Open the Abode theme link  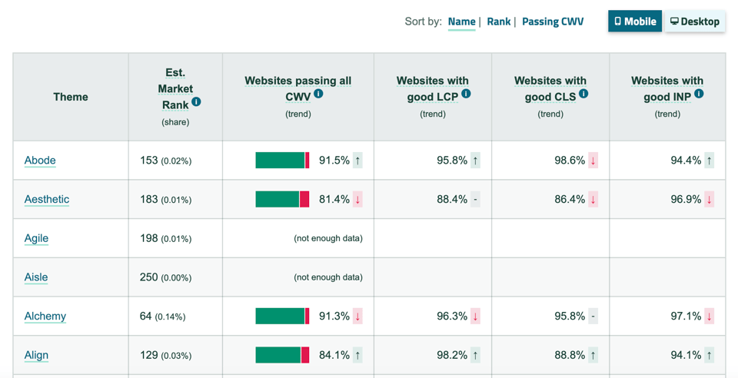pos(40,161)
